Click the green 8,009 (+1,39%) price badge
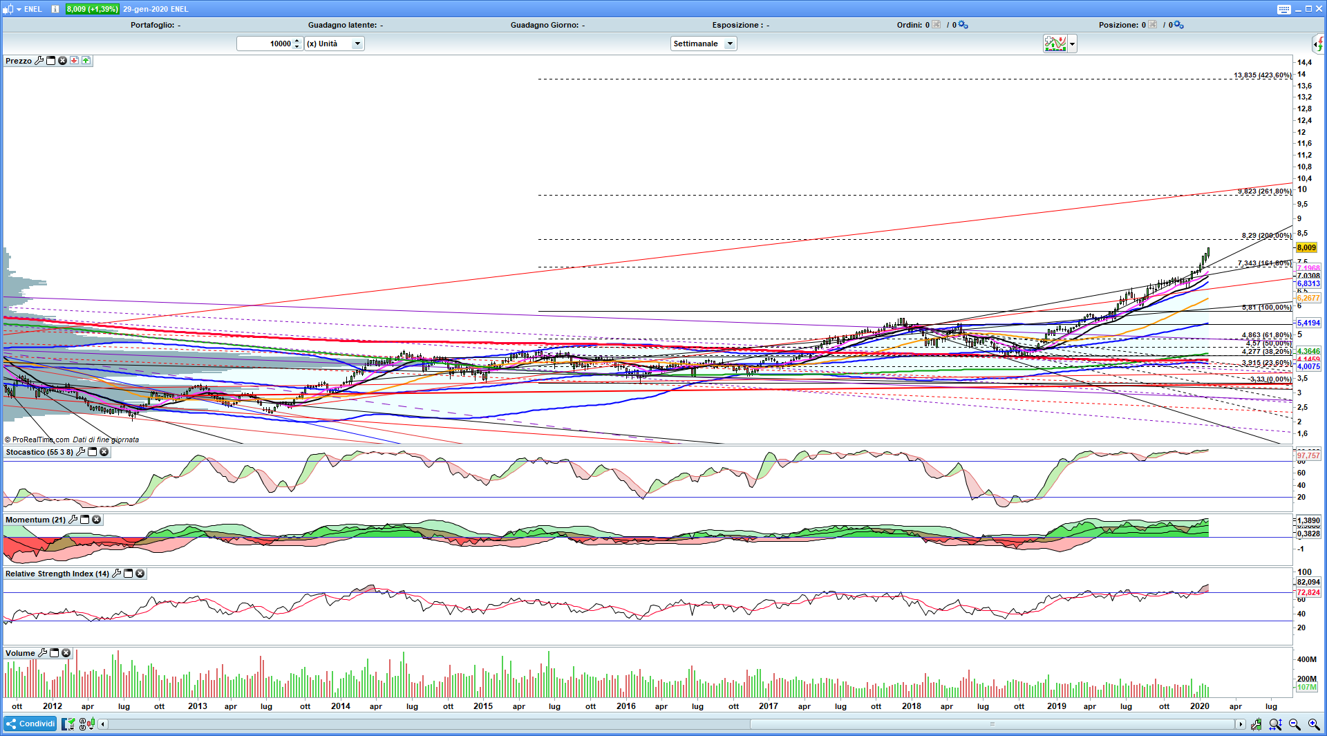The width and height of the screenshot is (1327, 736). [x=93, y=9]
